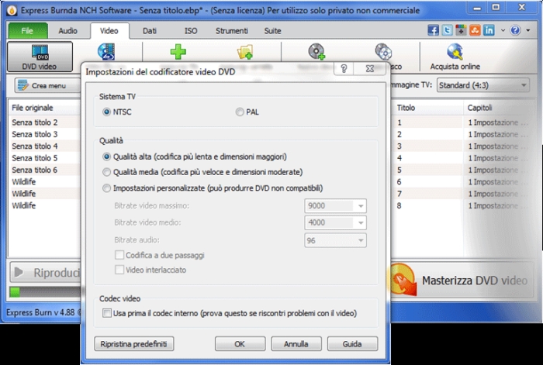Click the disc usage progress bar
543x365 pixels.
(x=45, y=292)
